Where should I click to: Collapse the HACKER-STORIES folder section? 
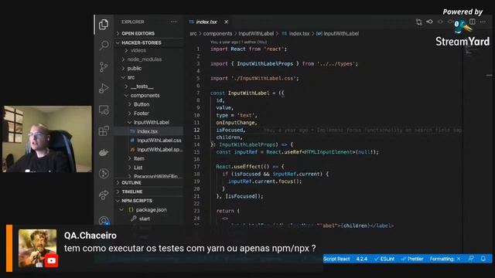(149, 42)
